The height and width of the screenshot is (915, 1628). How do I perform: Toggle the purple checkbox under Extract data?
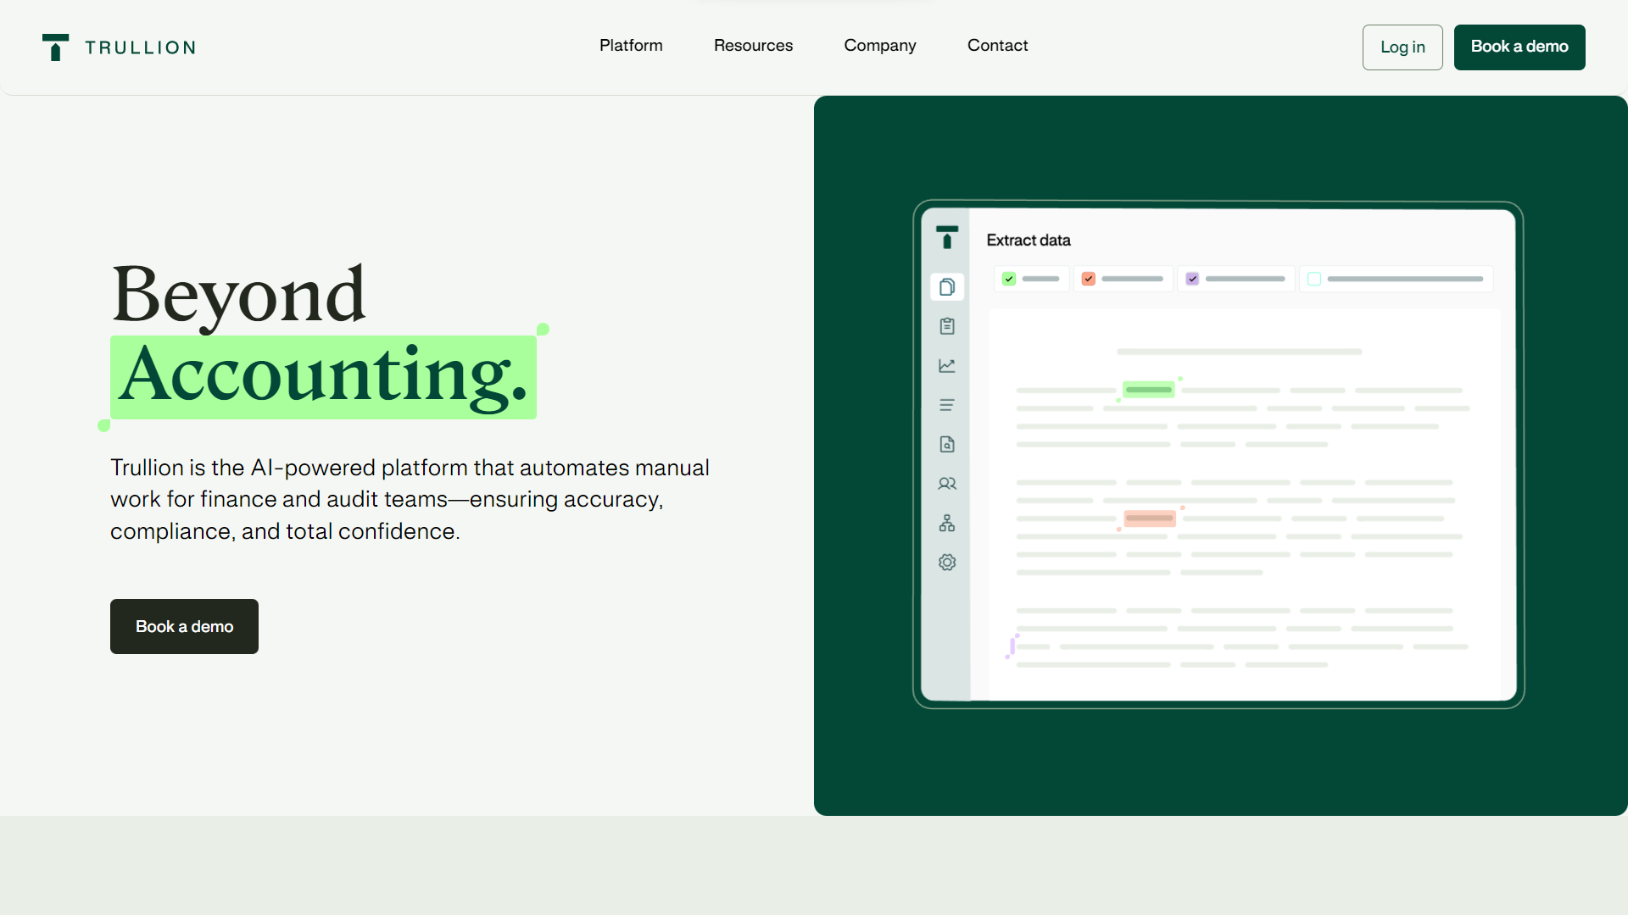(x=1192, y=279)
